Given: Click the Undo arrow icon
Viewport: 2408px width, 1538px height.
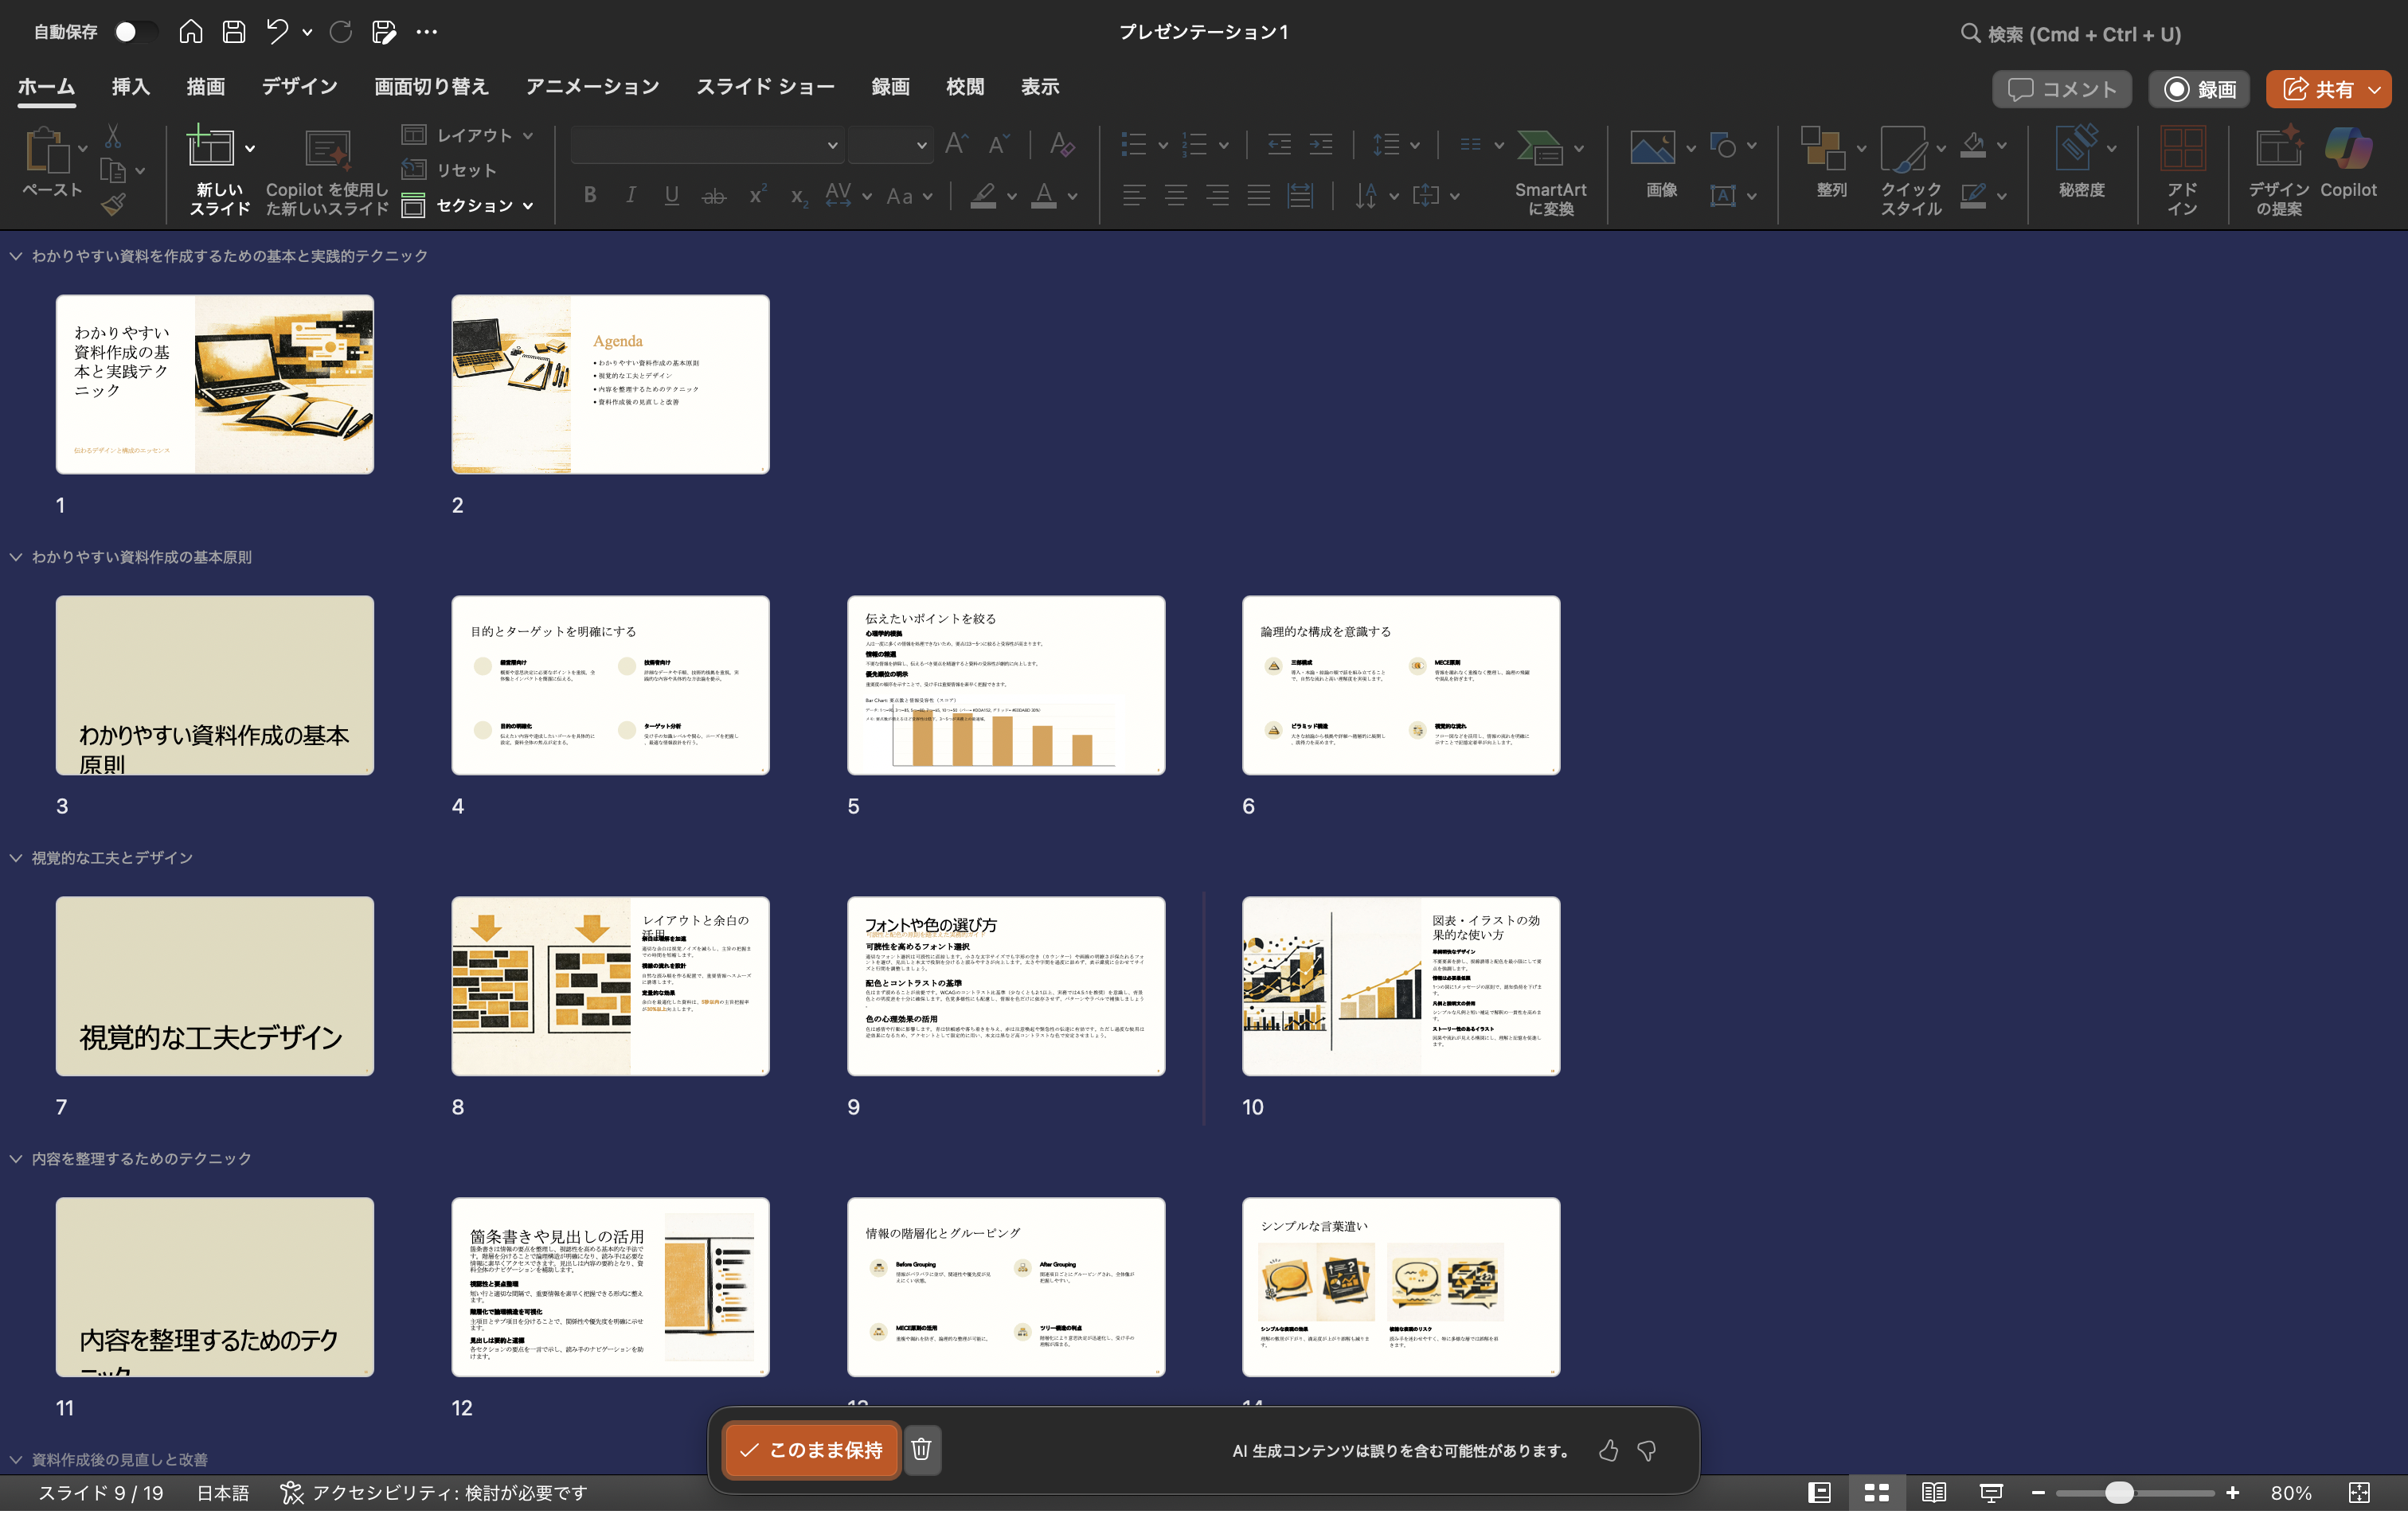Looking at the screenshot, I should pyautogui.click(x=277, y=32).
